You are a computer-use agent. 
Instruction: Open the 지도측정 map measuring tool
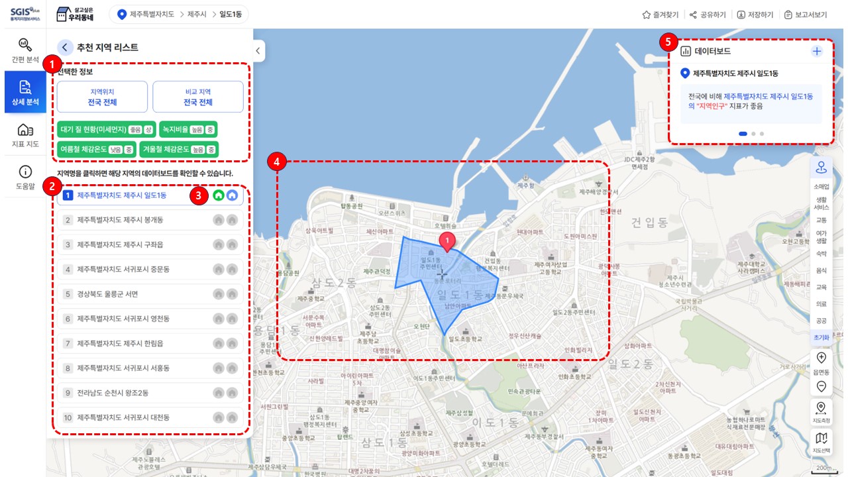coord(821,411)
